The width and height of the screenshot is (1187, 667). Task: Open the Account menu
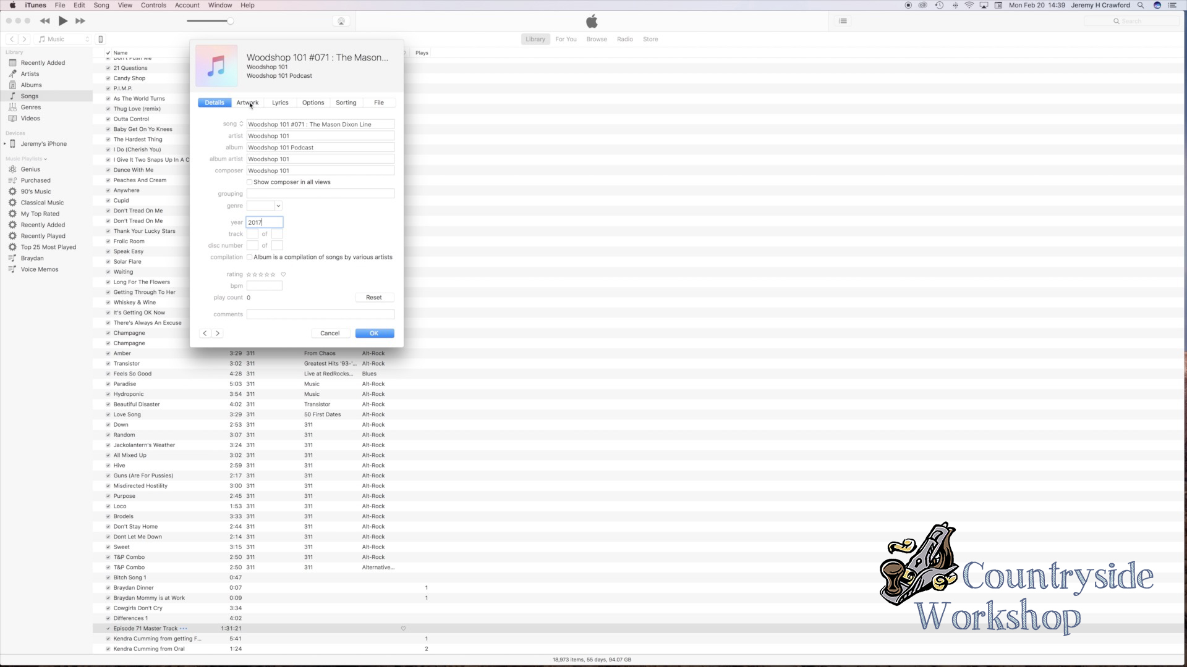point(187,5)
